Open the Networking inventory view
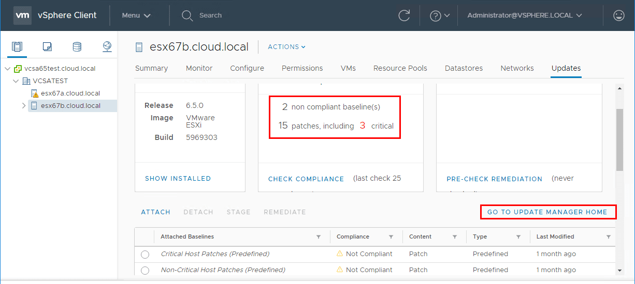Viewport: 635px width, 284px height. tap(107, 47)
